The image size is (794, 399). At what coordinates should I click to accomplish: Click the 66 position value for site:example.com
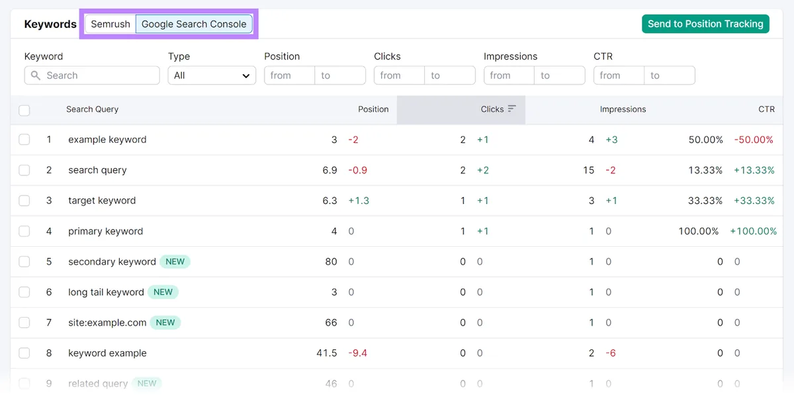pos(331,322)
